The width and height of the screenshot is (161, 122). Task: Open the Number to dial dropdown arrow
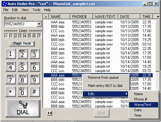(x=39, y=24)
